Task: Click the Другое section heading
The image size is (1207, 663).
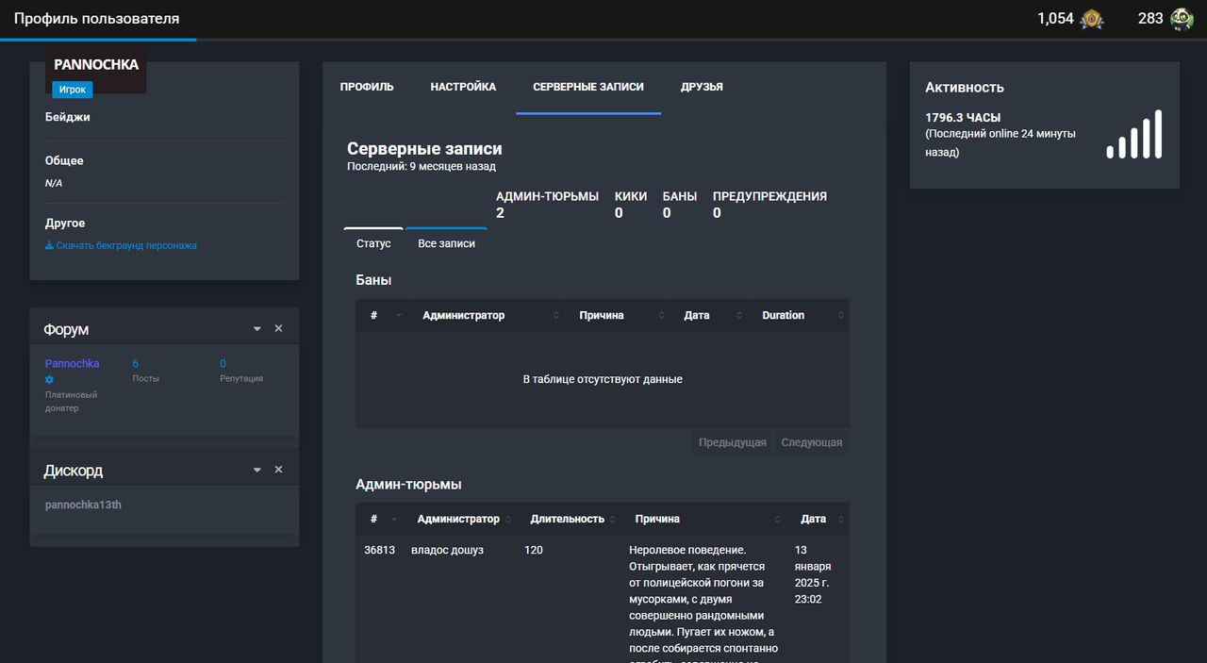Action: click(65, 224)
